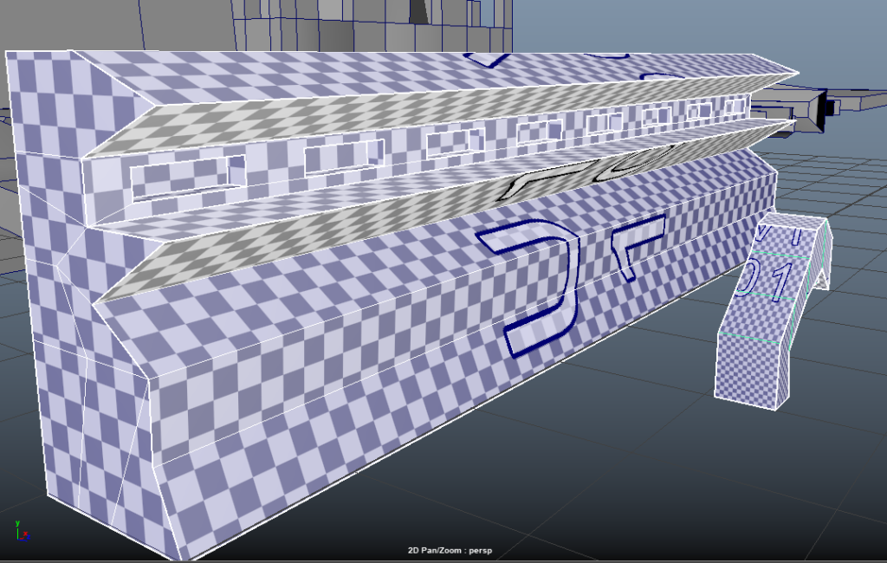Select the small arch-shaped mesh marked "01"
887x563 pixels.
click(x=774, y=312)
